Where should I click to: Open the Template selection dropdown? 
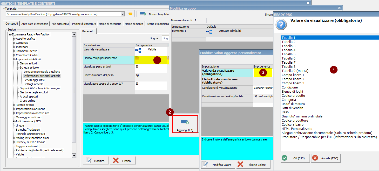(x=123, y=14)
